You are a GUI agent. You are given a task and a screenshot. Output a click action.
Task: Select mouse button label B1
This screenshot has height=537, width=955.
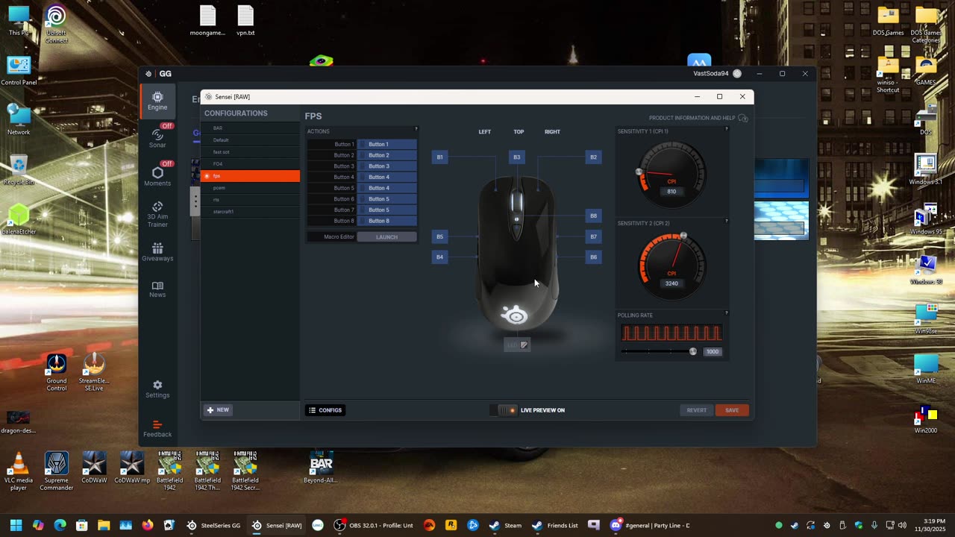pyautogui.click(x=439, y=157)
